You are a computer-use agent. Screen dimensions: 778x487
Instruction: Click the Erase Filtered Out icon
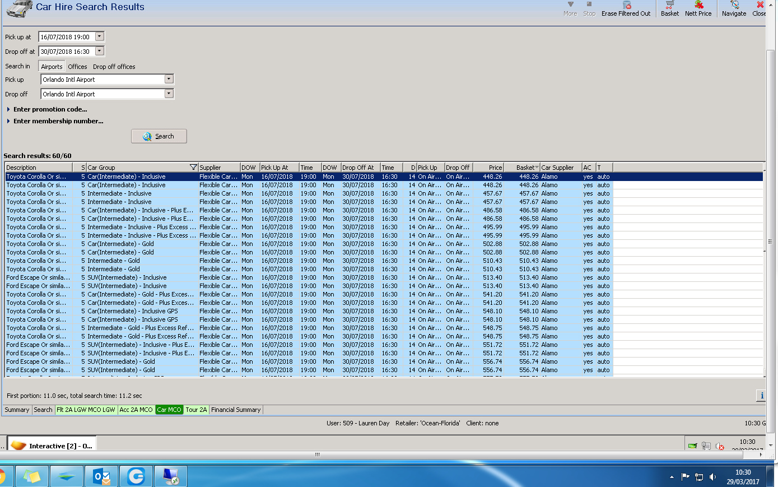627,5
